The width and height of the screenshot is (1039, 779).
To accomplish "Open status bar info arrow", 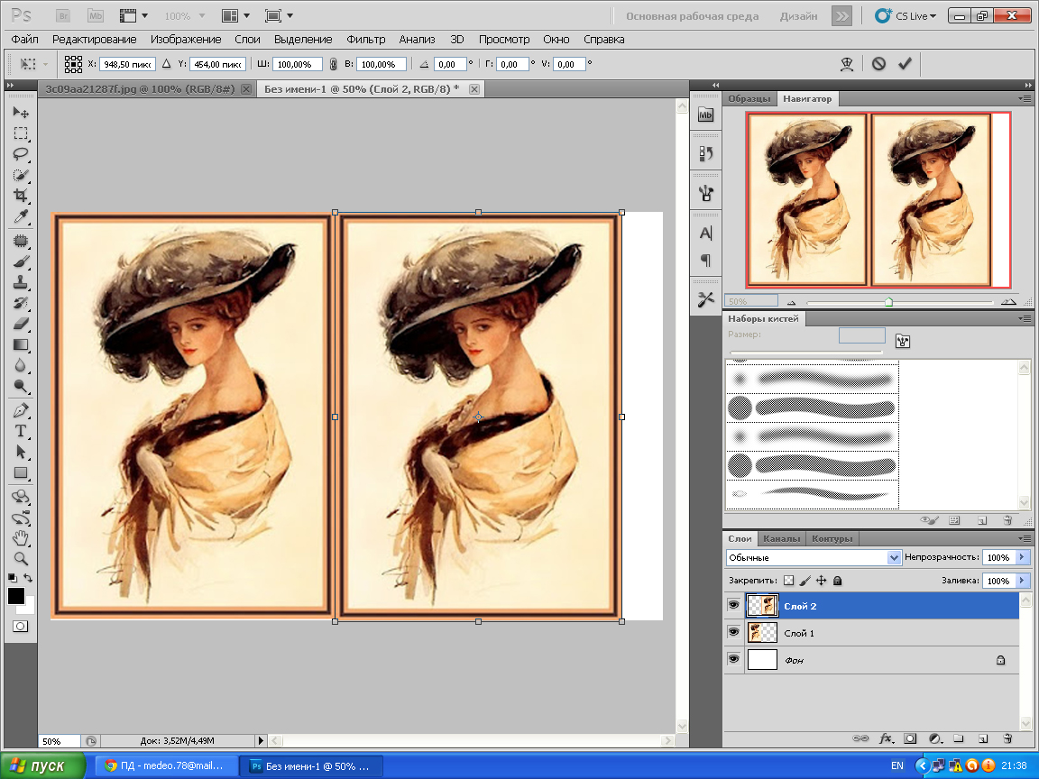I will [x=261, y=740].
